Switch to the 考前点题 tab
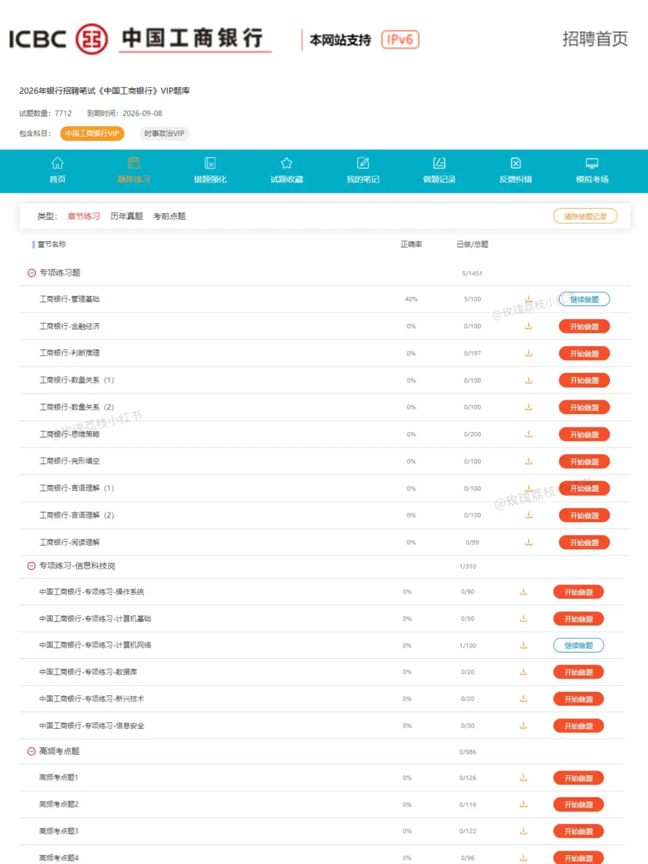Viewport: 648px width, 864px height. [169, 217]
